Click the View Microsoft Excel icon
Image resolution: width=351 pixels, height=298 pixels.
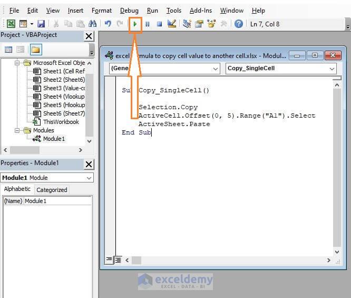pyautogui.click(x=11, y=24)
